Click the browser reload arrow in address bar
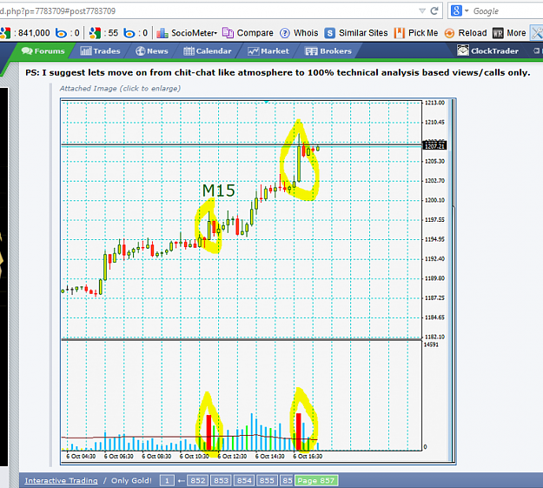 click(434, 10)
